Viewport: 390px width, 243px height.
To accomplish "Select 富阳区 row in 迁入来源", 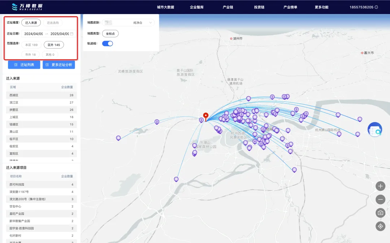I will click(x=41, y=154).
